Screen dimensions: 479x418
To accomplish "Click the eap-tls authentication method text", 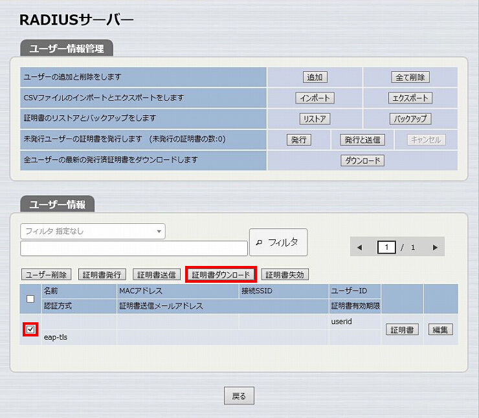I will click(x=56, y=337).
